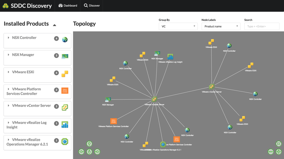The height and width of the screenshot is (159, 284).
Task: Focus the topology Search field
Action: [262, 26]
